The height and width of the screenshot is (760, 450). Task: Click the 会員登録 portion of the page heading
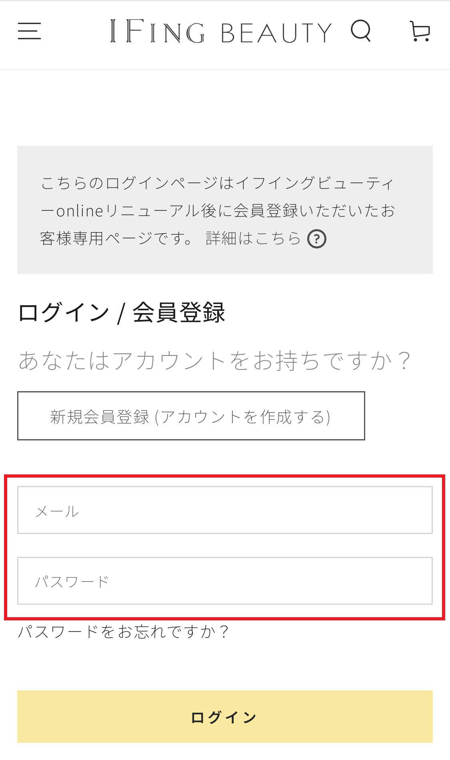(179, 312)
